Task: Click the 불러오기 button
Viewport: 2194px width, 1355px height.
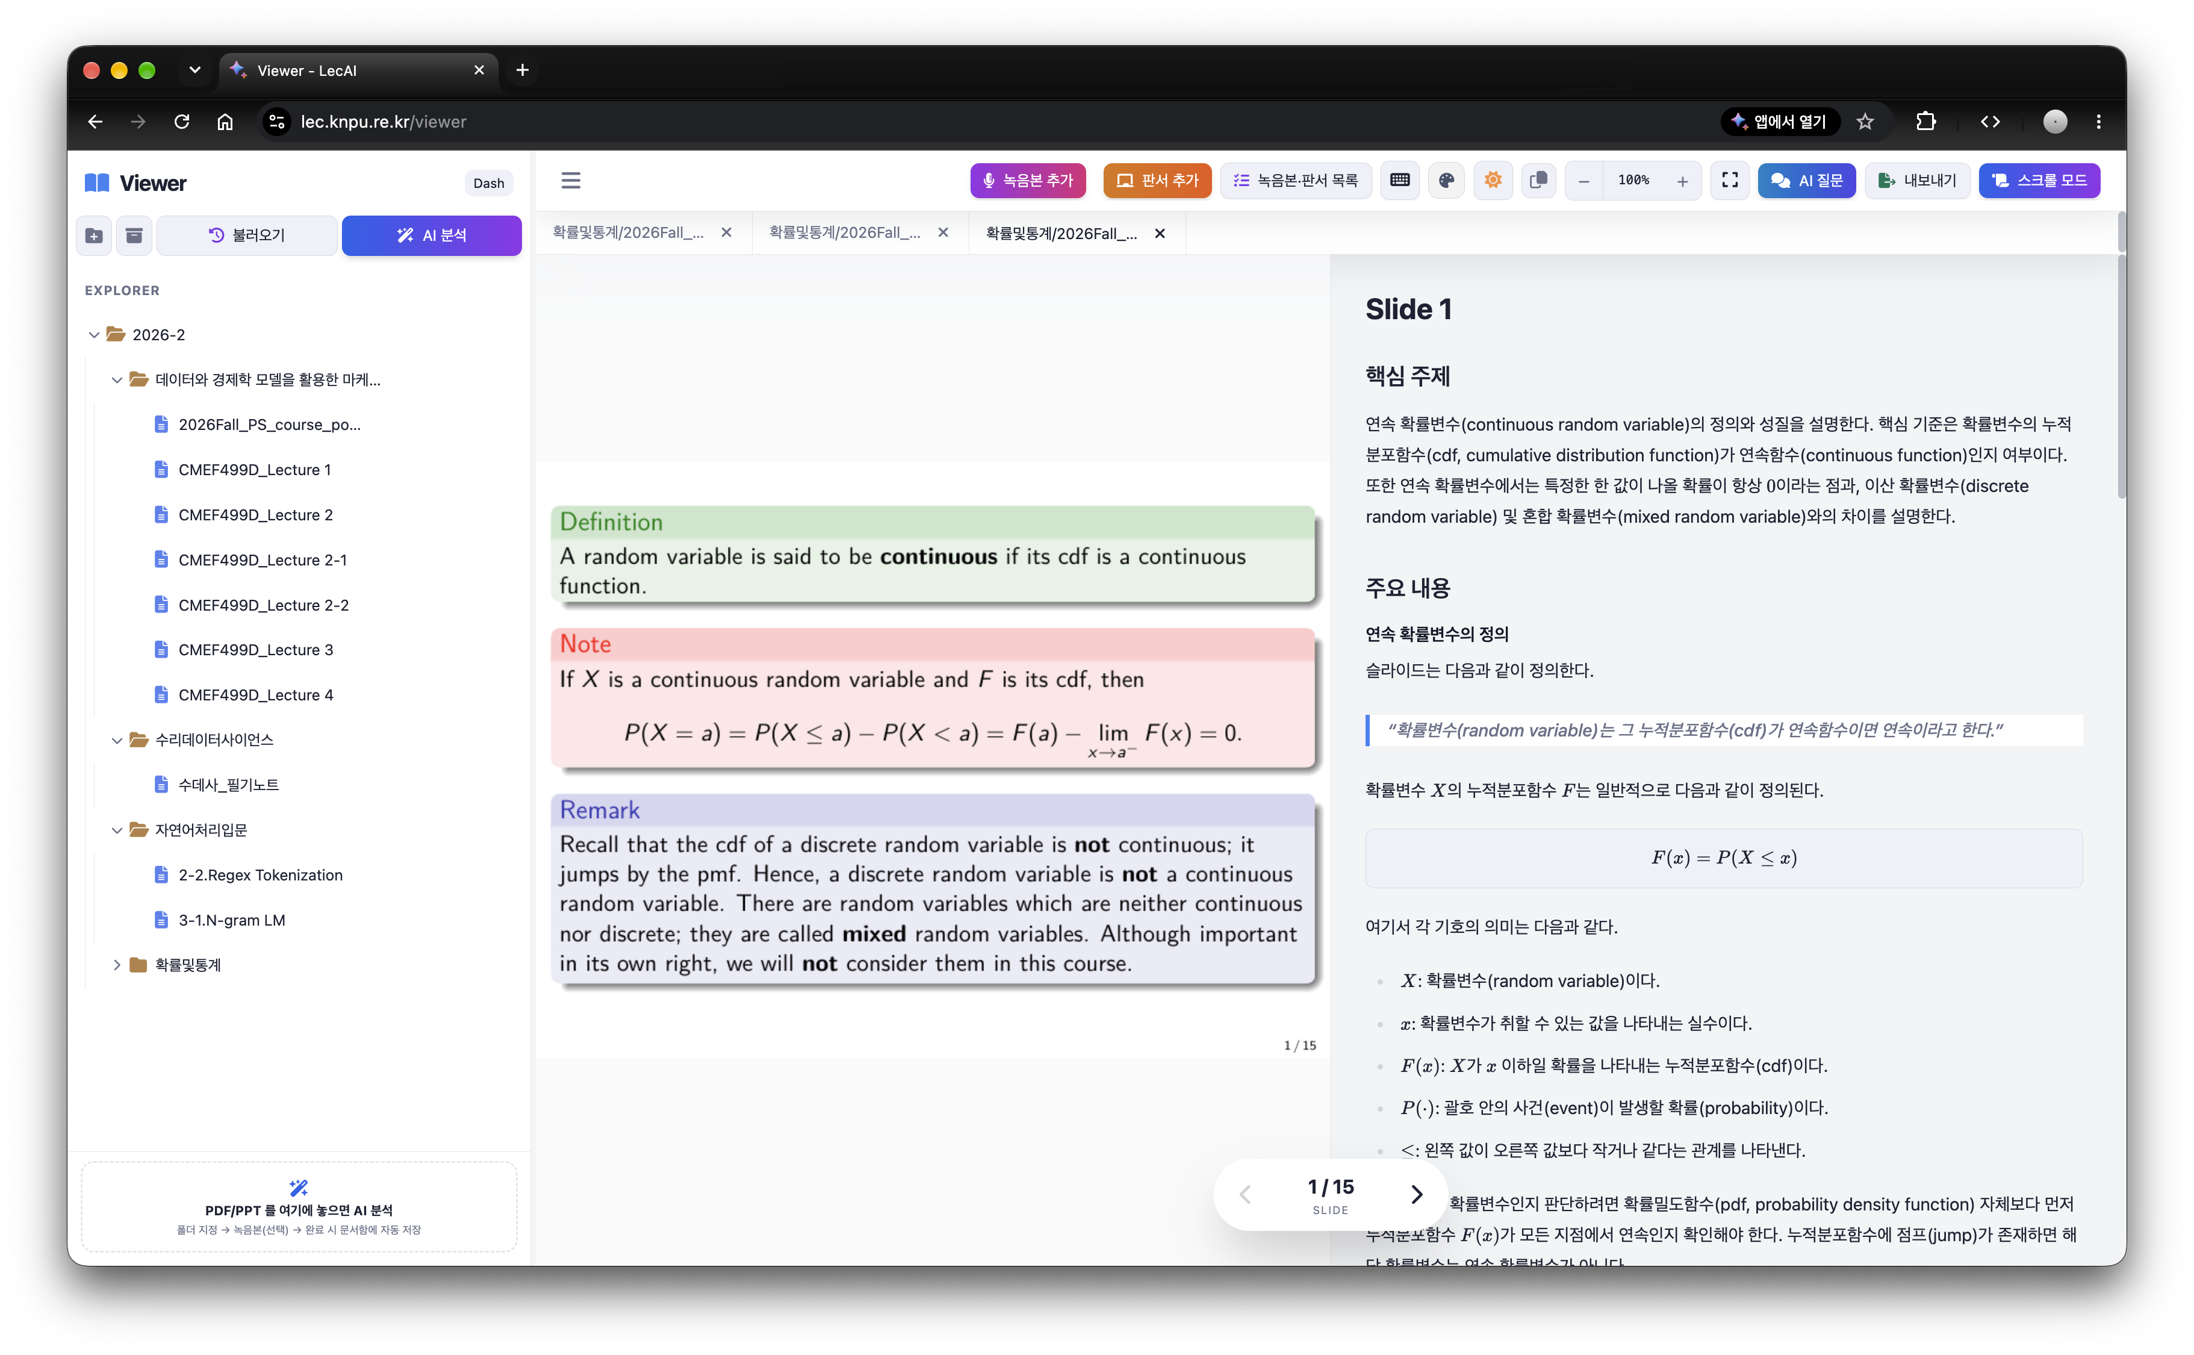Action: (247, 235)
